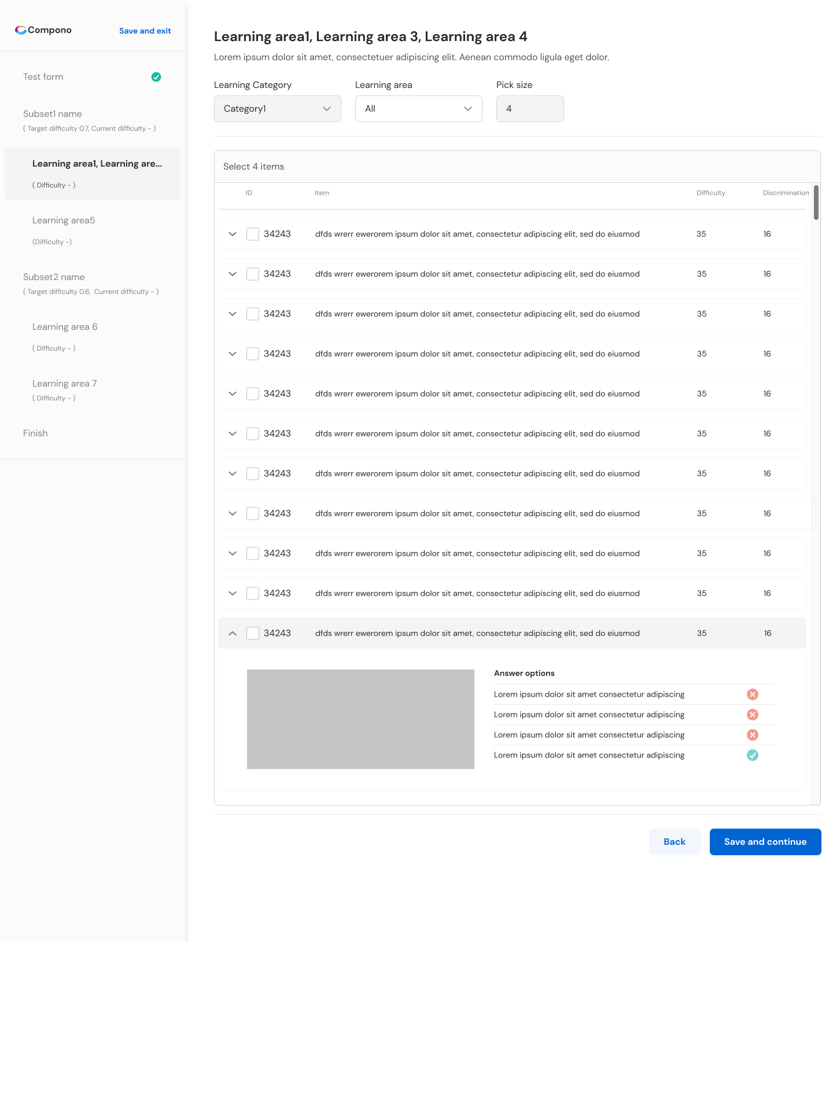Open the Learning Category dropdown
Viewport: 833px width, 1111px height.
tap(277, 109)
